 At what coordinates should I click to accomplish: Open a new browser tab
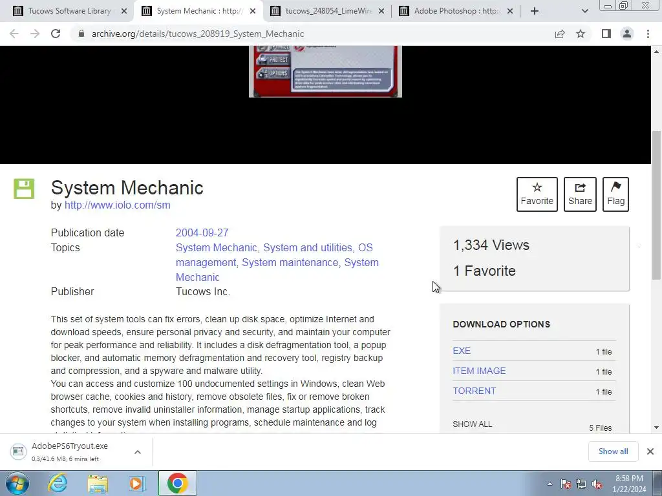pos(535,11)
